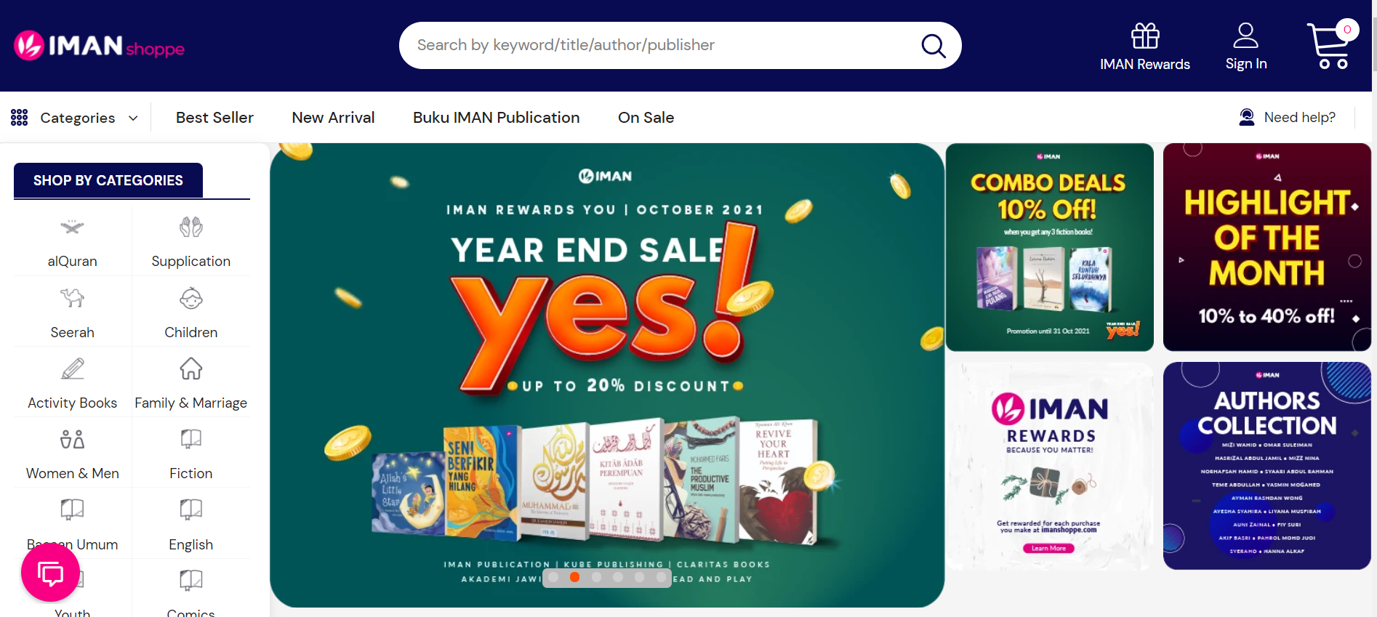The height and width of the screenshot is (617, 1377).
Task: Click the search magnifier icon
Action: [934, 46]
